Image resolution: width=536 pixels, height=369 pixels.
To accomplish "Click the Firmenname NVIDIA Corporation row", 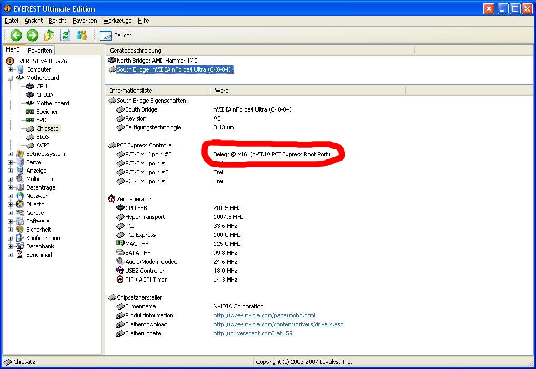I will tap(190, 306).
